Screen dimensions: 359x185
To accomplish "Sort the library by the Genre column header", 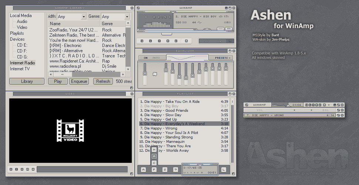I will (x=113, y=24).
